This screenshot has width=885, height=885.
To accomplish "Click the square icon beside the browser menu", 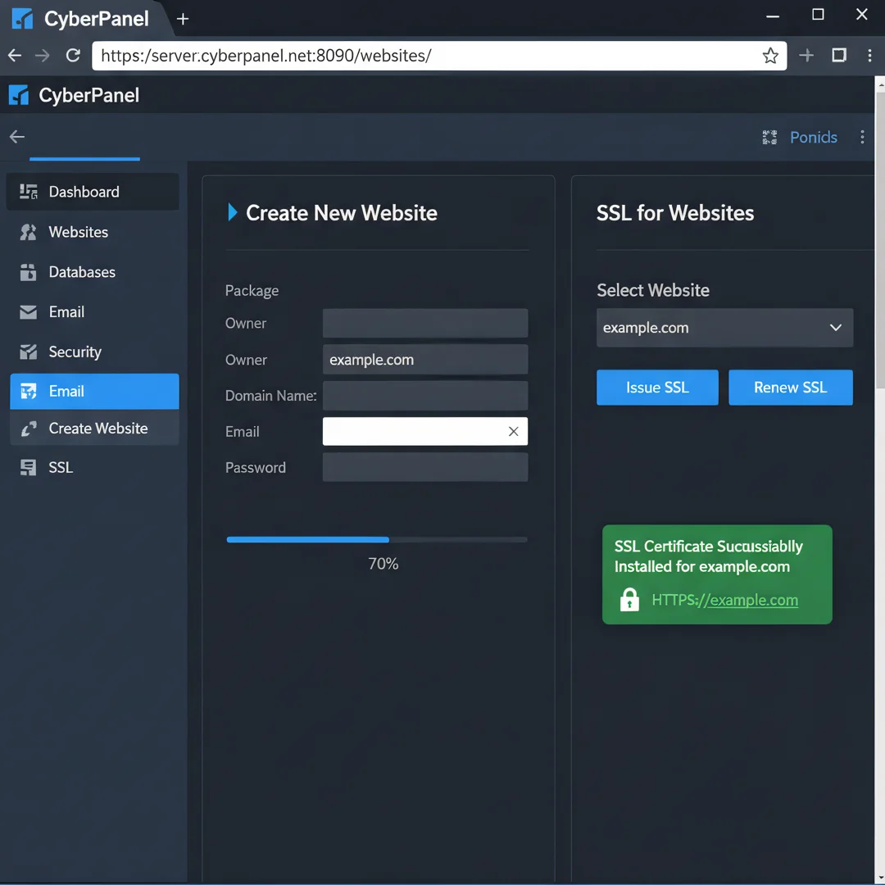I will pos(839,55).
